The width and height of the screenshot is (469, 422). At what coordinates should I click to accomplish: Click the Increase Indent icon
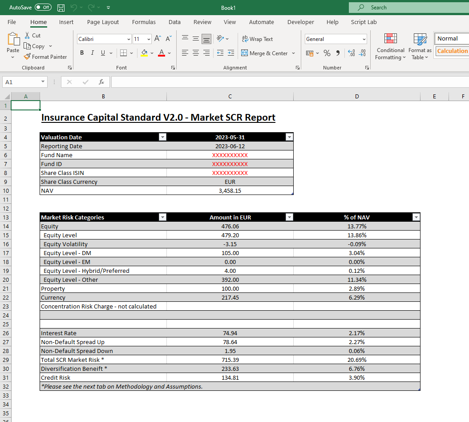click(x=230, y=53)
